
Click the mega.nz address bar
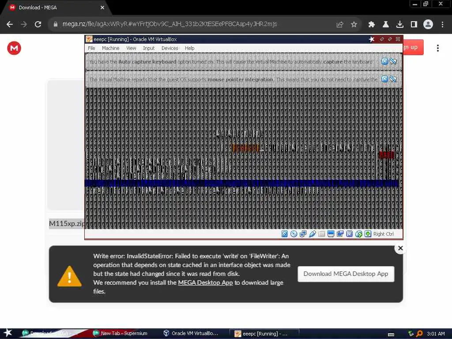[170, 24]
